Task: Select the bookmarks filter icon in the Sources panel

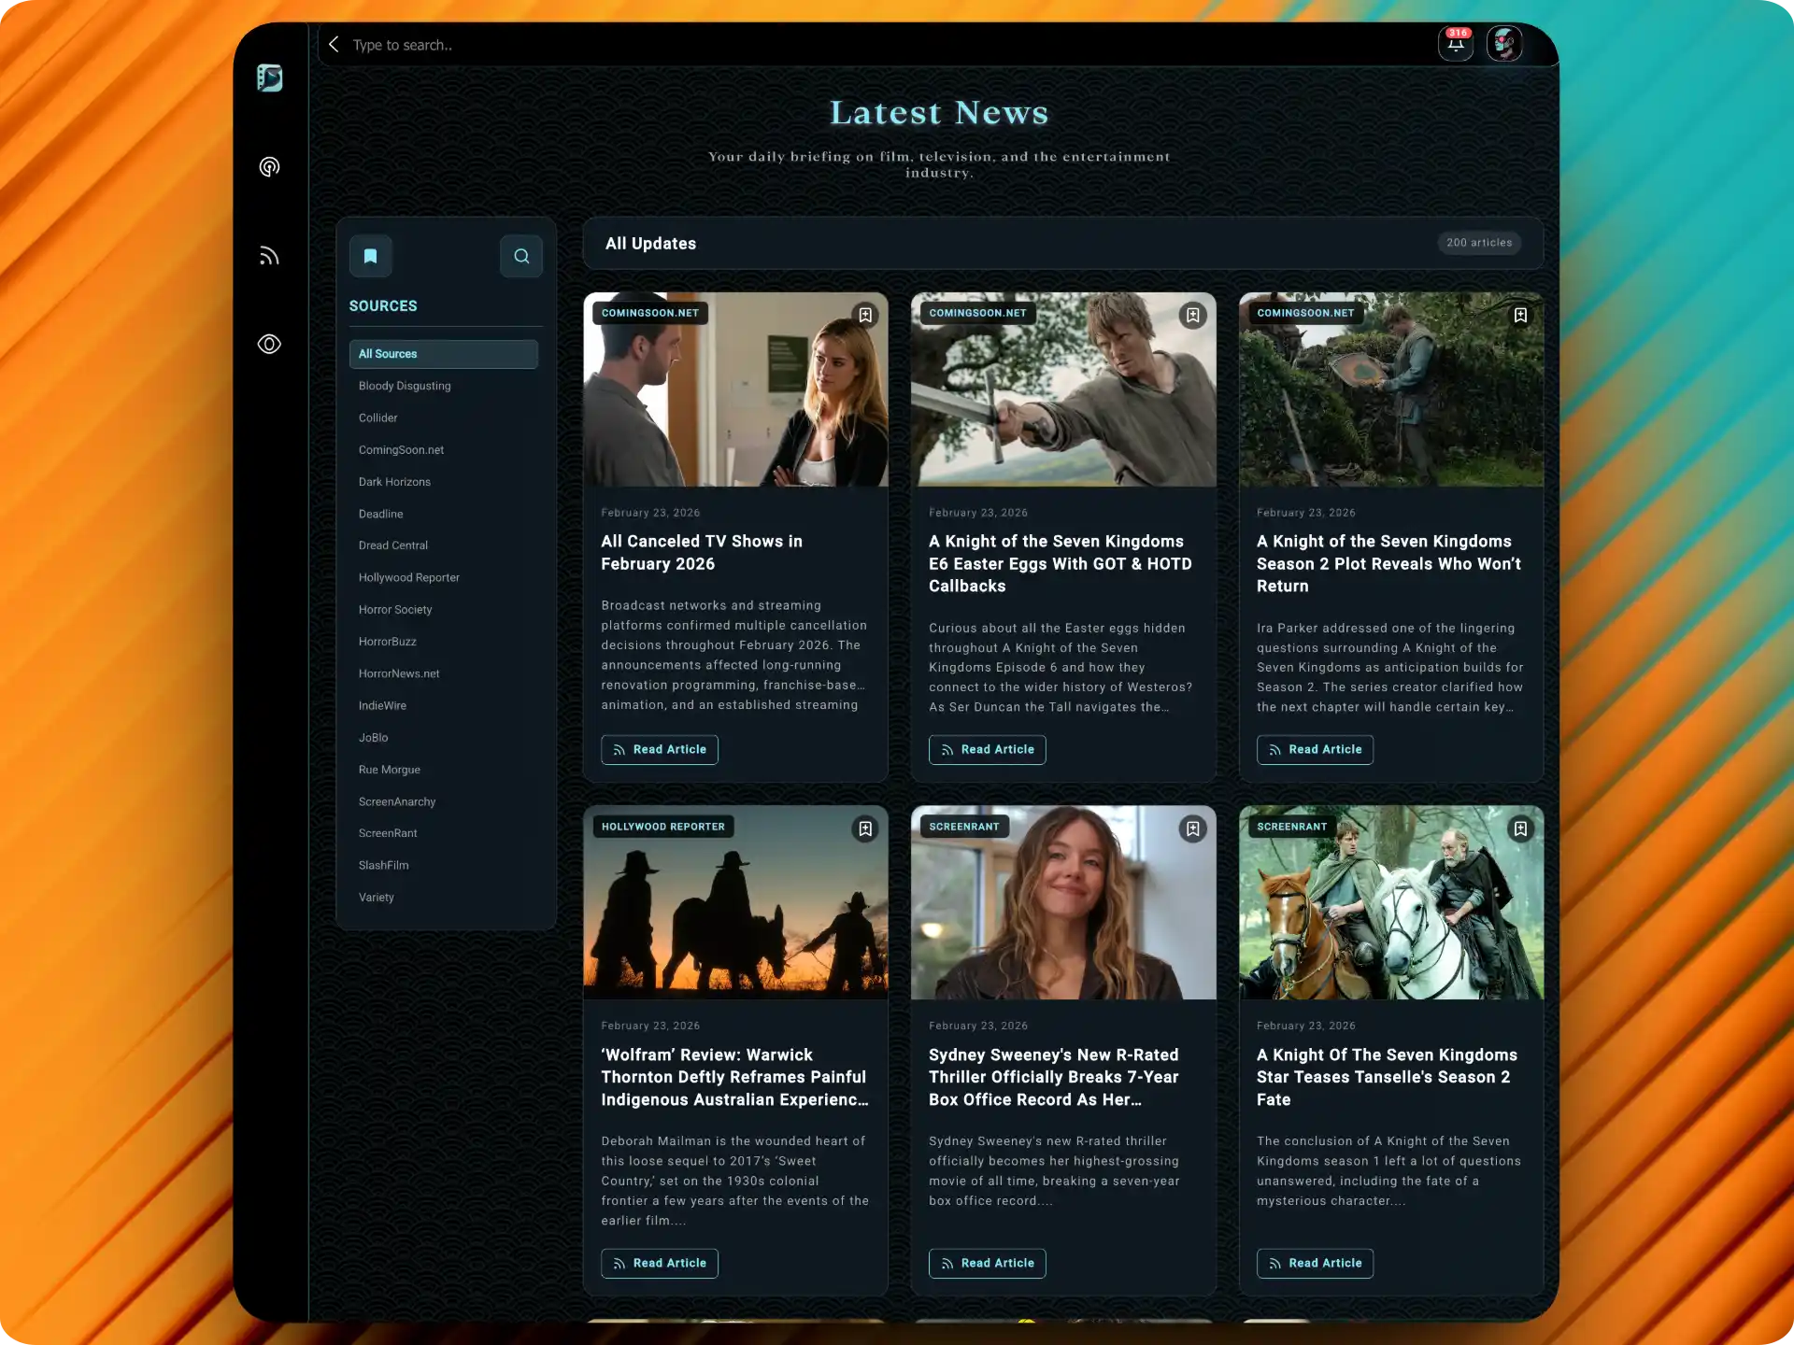Action: 371,255
